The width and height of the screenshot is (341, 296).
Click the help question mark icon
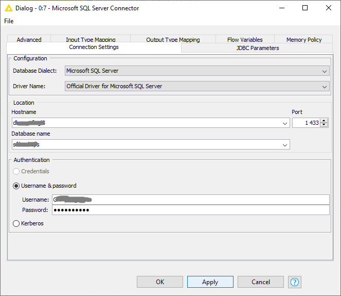coord(295,282)
